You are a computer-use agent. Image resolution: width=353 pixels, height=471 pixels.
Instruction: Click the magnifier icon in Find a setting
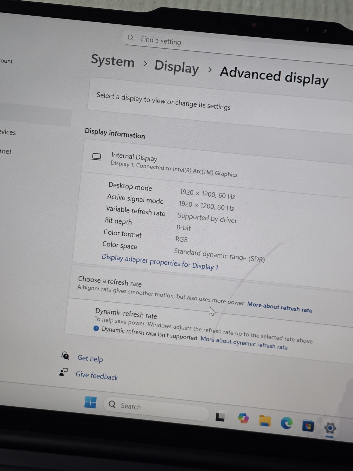pyautogui.click(x=131, y=38)
